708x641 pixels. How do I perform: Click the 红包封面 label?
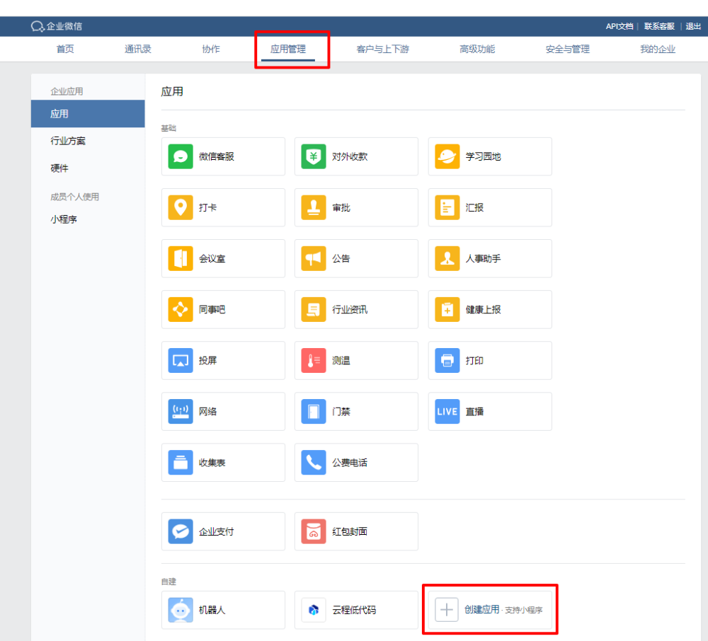[x=350, y=531]
